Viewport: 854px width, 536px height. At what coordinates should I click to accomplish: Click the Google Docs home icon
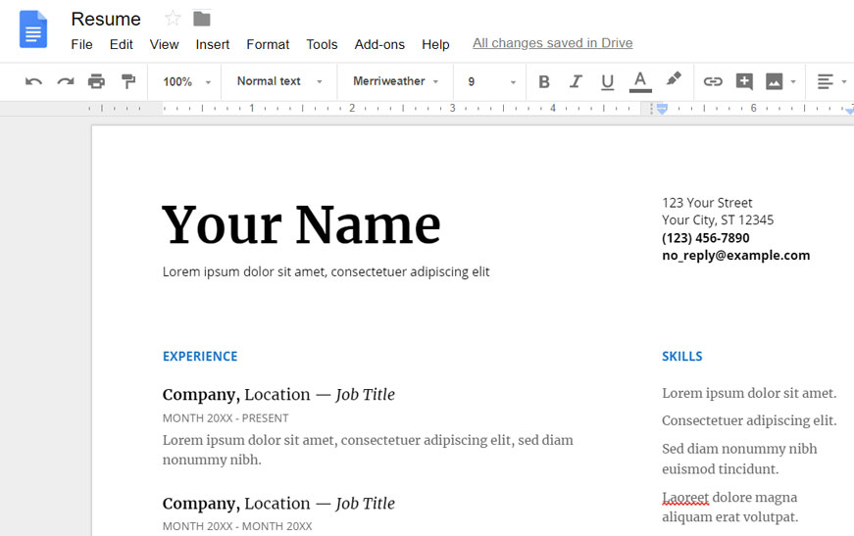[33, 29]
